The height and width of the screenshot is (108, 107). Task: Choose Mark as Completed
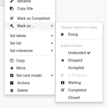(x=30, y=18)
